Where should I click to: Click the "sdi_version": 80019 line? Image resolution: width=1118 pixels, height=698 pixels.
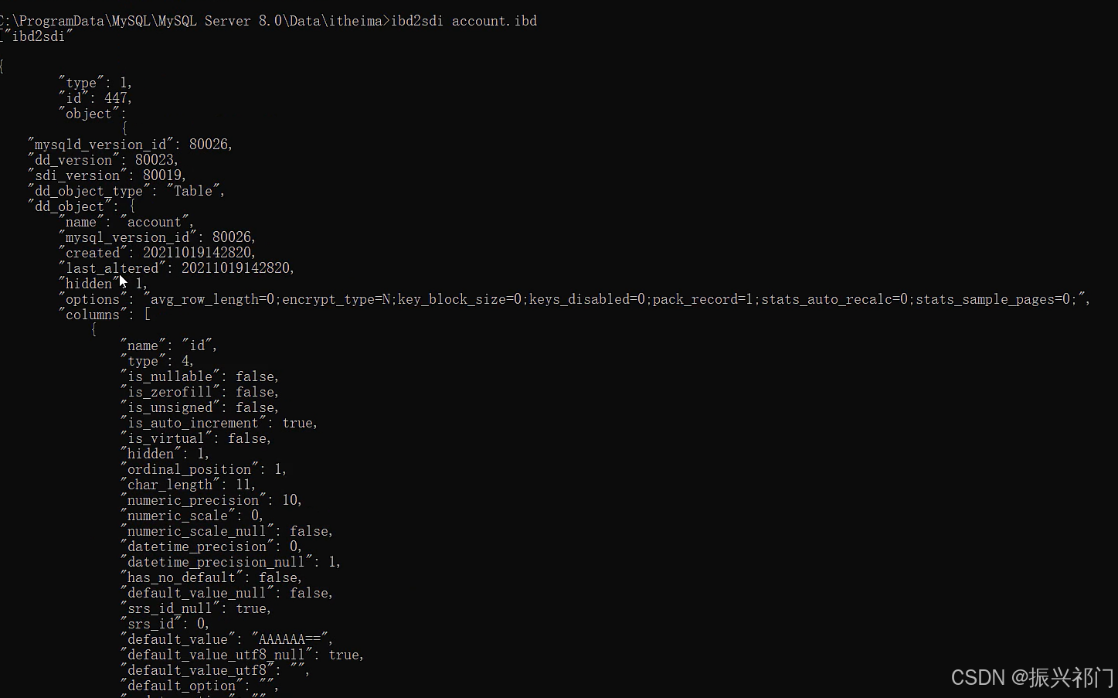tap(107, 175)
